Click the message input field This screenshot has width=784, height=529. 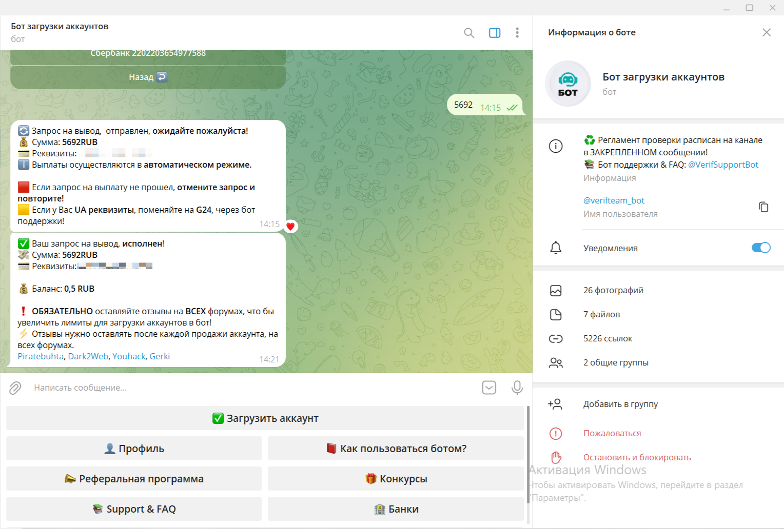pos(246,388)
